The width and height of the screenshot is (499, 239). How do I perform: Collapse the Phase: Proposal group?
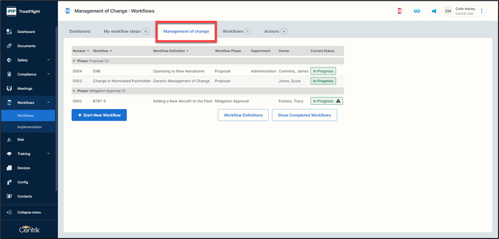pos(74,61)
